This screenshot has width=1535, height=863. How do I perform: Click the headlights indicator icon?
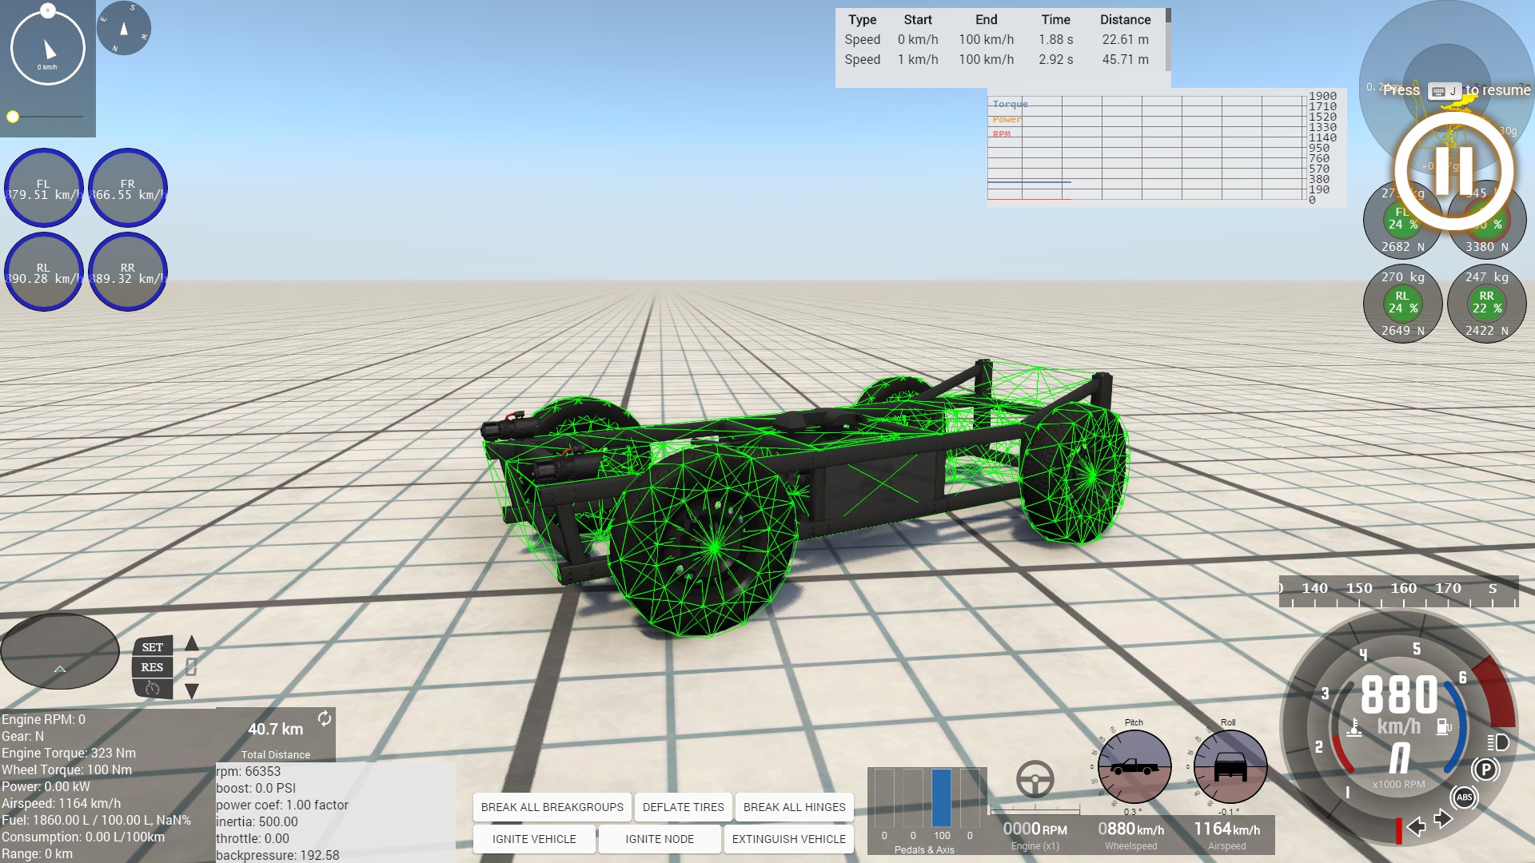pyautogui.click(x=1497, y=742)
